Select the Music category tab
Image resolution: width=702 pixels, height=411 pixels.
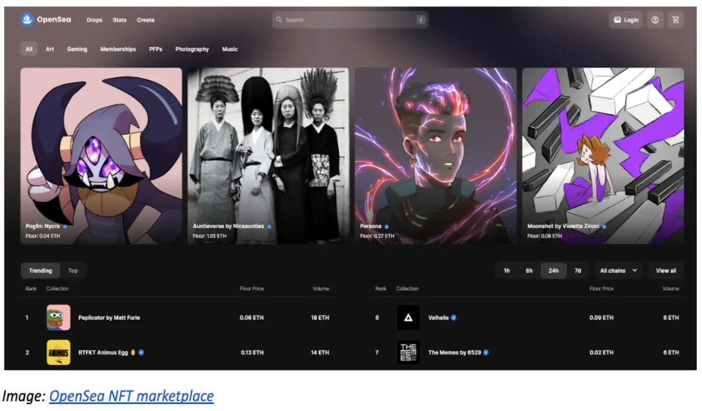pos(230,49)
